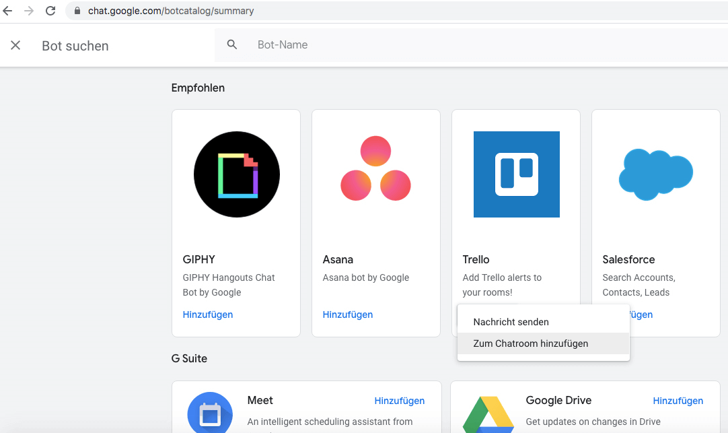728x433 pixels.
Task: Click the G Suite section heading
Action: click(x=189, y=358)
